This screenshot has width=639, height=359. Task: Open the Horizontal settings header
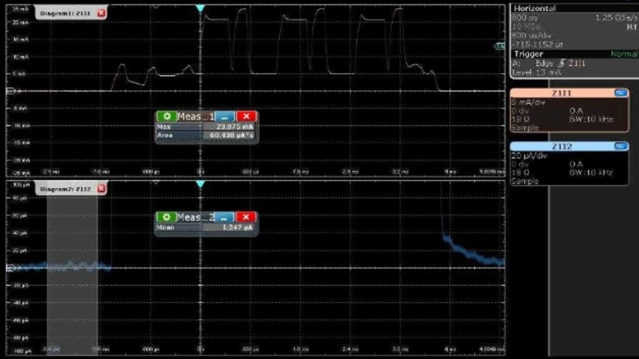pyautogui.click(x=534, y=8)
